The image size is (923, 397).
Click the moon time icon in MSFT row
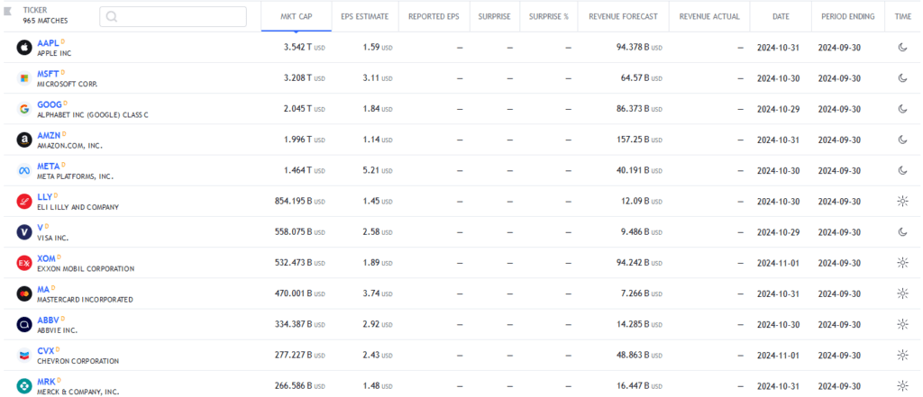pyautogui.click(x=902, y=78)
